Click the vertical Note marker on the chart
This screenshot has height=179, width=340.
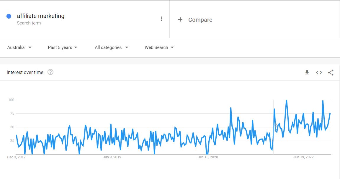coord(276,127)
